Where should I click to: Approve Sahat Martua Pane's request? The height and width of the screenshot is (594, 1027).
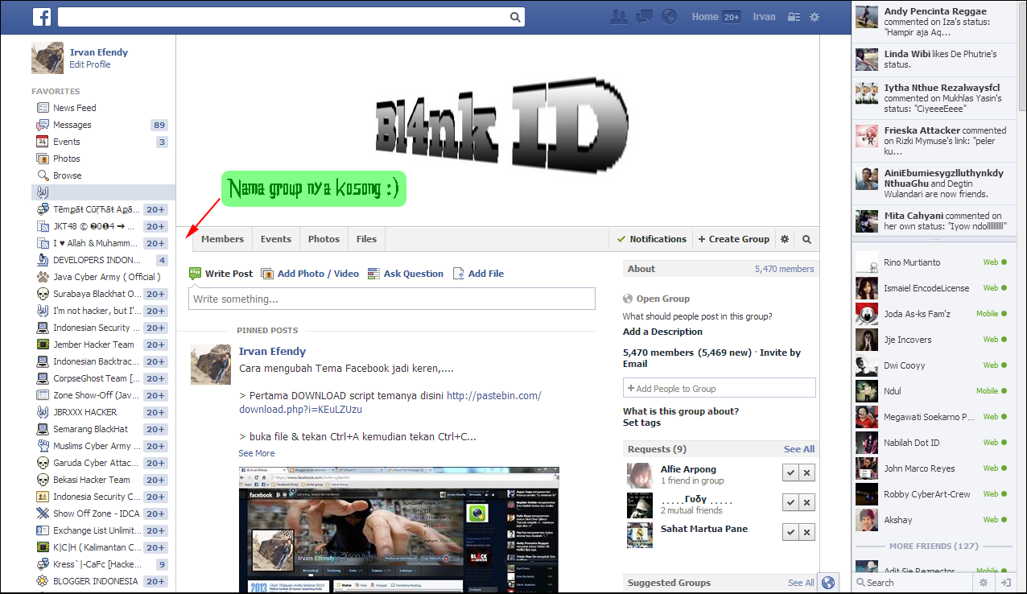pos(790,532)
